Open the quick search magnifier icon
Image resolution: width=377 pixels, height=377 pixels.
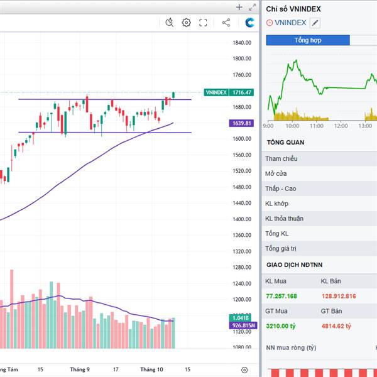[x=169, y=23]
